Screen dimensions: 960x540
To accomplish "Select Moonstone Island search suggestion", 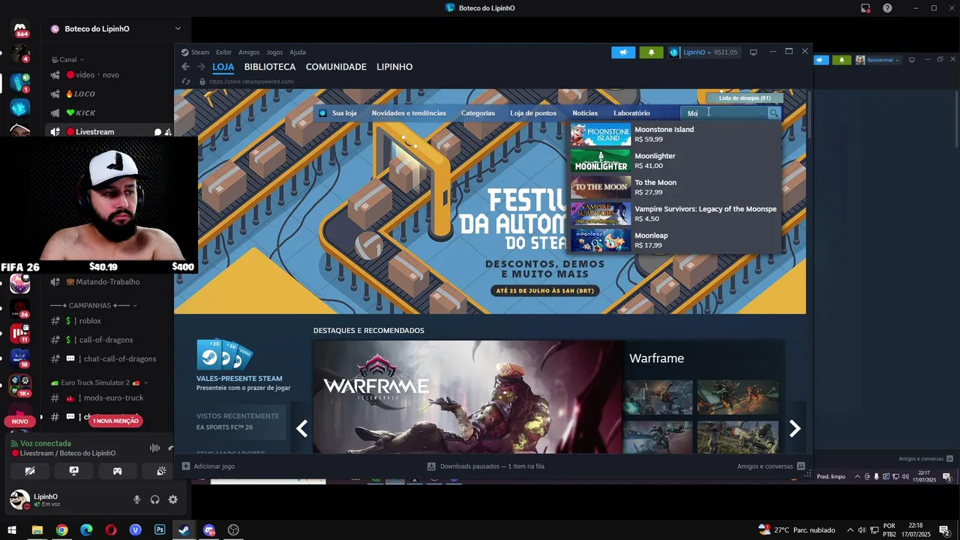I will point(675,134).
